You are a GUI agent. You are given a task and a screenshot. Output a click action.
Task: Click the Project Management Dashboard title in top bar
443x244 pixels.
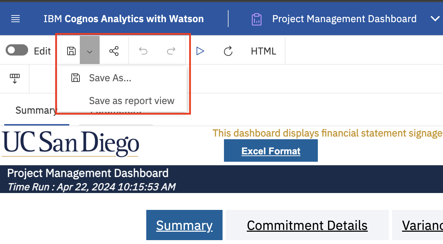[344, 19]
